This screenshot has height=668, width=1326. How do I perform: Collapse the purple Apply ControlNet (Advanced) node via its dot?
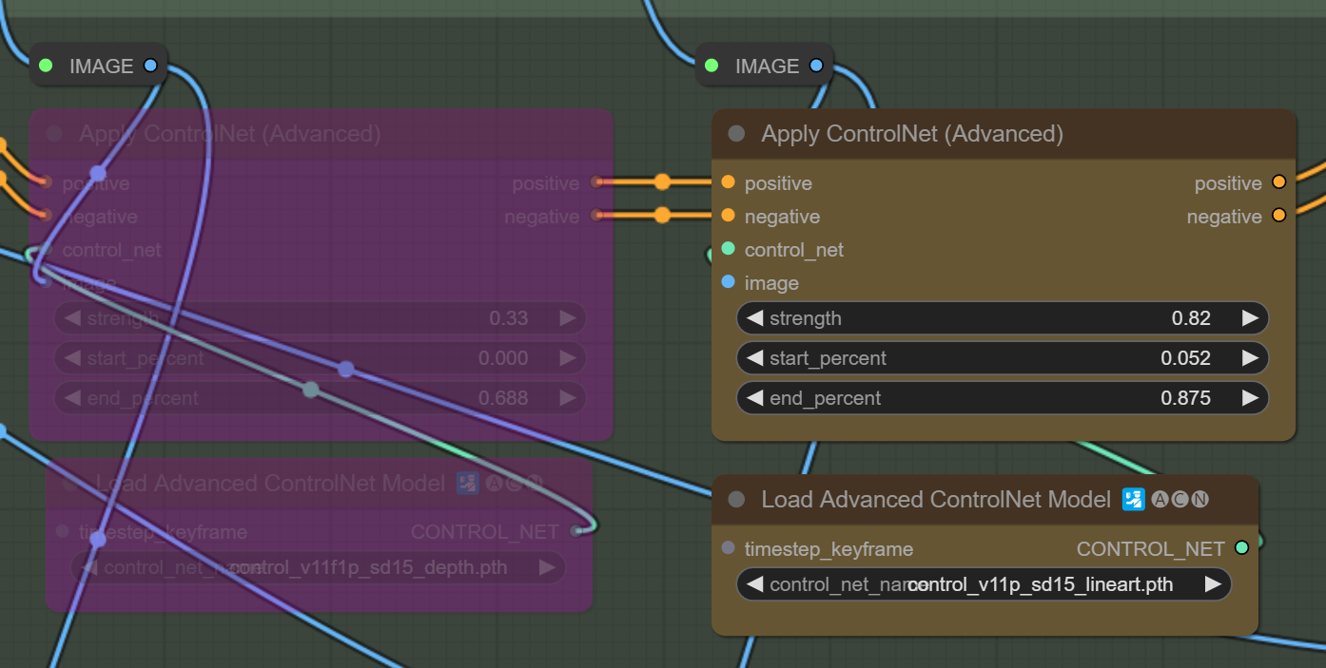[x=54, y=134]
